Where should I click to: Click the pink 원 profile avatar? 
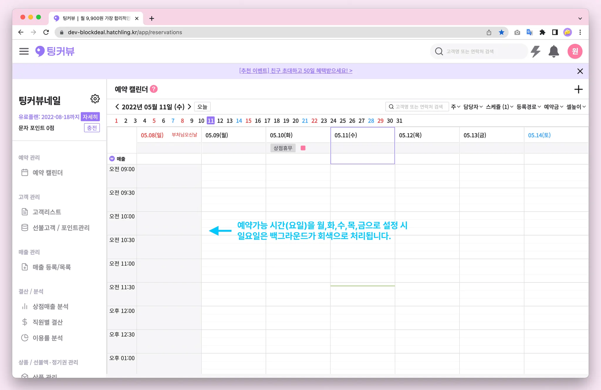coord(575,51)
